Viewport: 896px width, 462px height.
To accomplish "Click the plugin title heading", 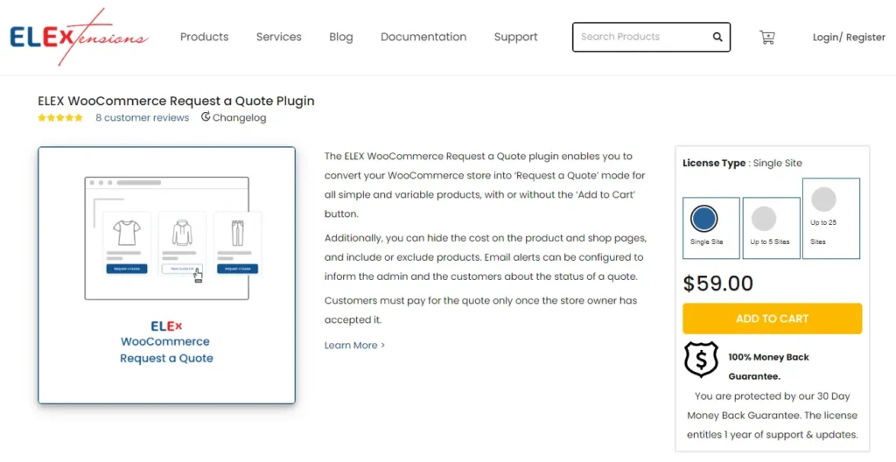I will click(x=176, y=101).
